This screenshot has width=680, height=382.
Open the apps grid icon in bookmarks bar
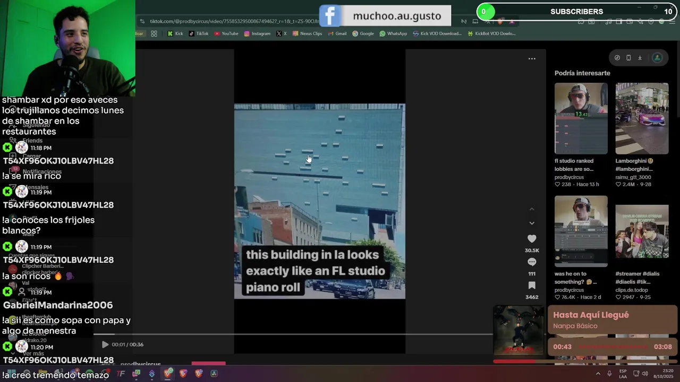tap(154, 33)
